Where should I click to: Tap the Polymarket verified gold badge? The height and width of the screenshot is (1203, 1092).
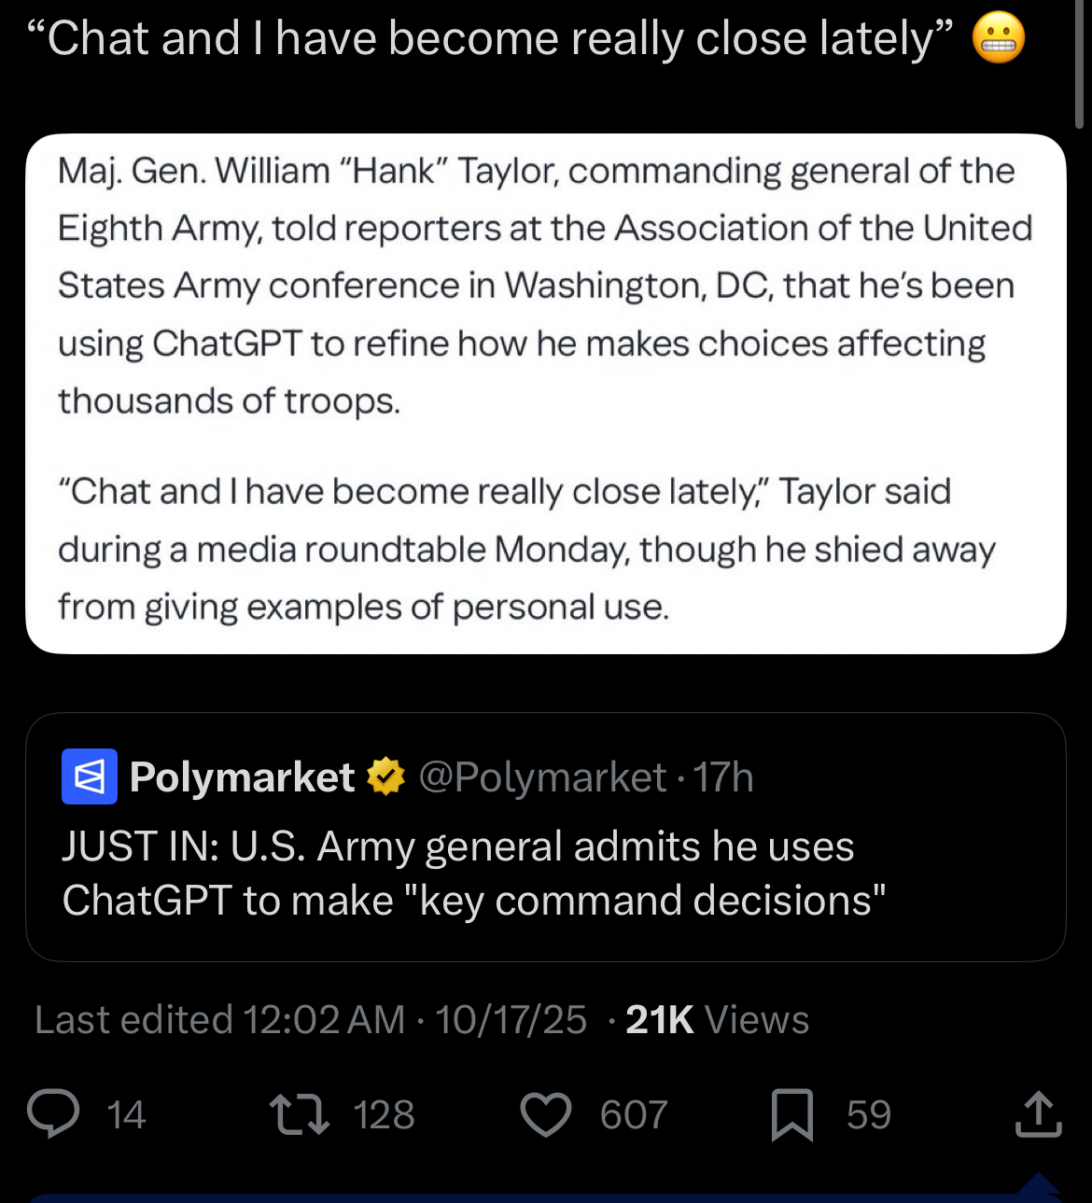[385, 776]
